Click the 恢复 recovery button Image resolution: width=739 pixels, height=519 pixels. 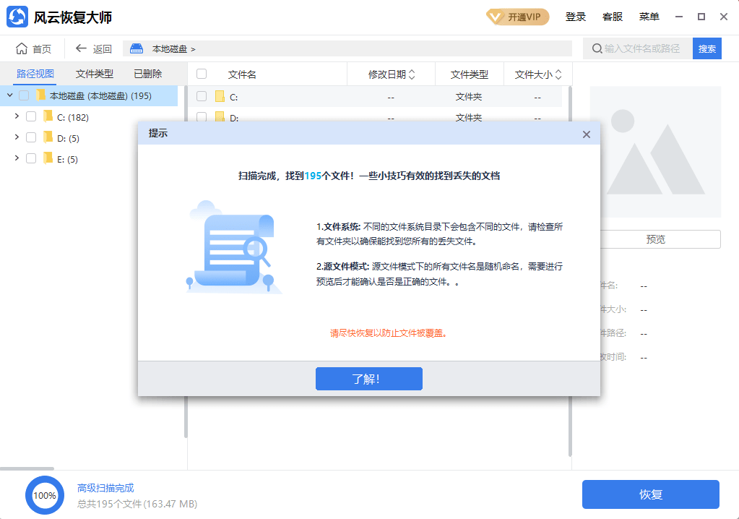(x=649, y=494)
